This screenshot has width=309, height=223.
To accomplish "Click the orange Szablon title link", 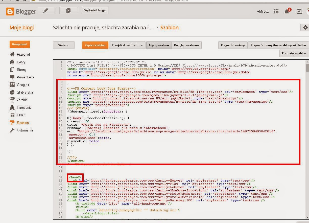I will [170, 28].
